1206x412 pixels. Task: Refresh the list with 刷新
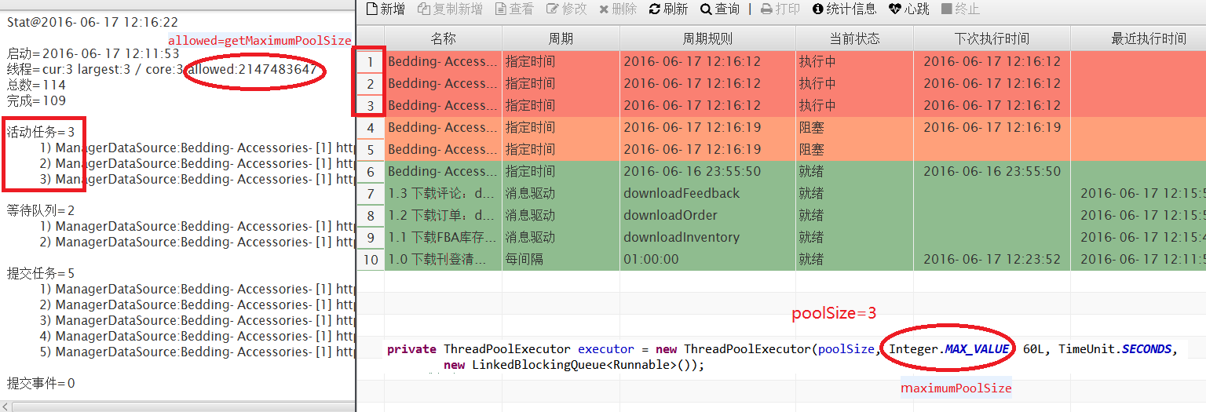[x=655, y=9]
